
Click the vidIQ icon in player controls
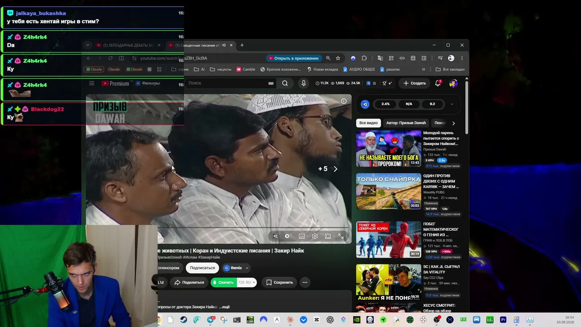(x=275, y=236)
